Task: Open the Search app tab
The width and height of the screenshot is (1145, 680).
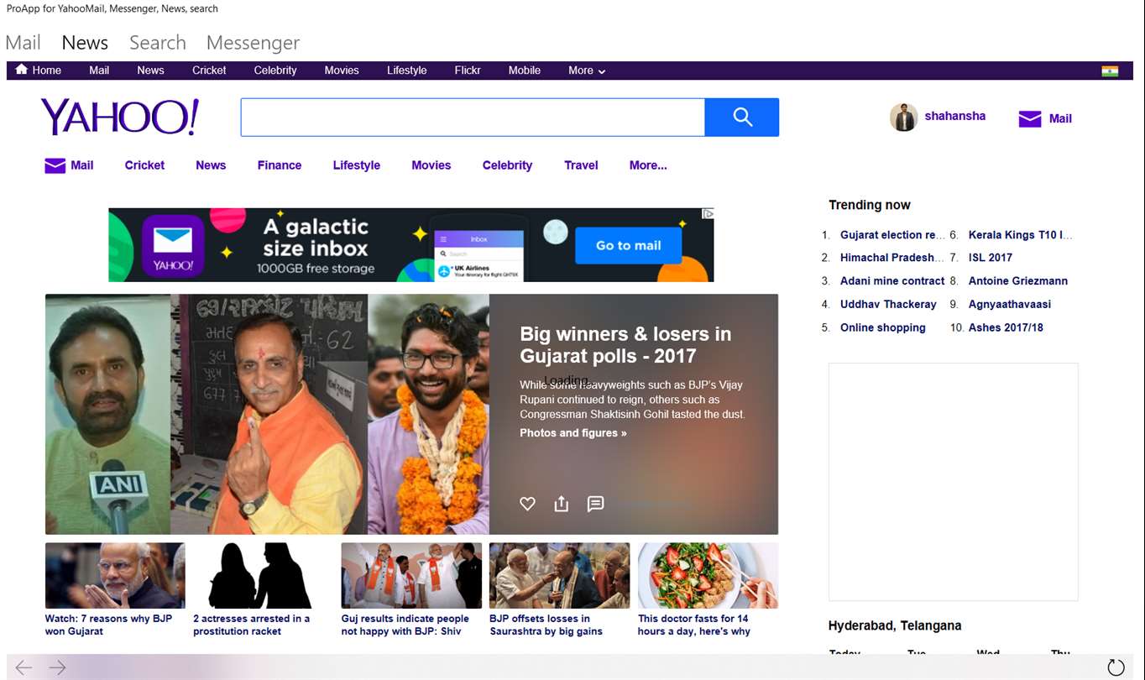Action: tap(158, 43)
